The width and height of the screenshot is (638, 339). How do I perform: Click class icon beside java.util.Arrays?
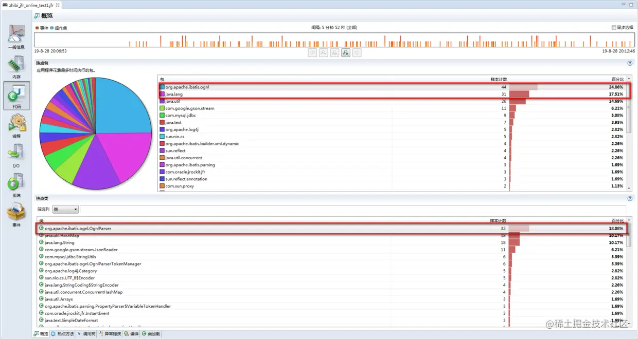(41, 299)
